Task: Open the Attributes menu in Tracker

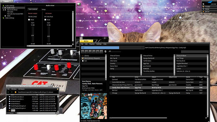Action: (x=21, y=89)
